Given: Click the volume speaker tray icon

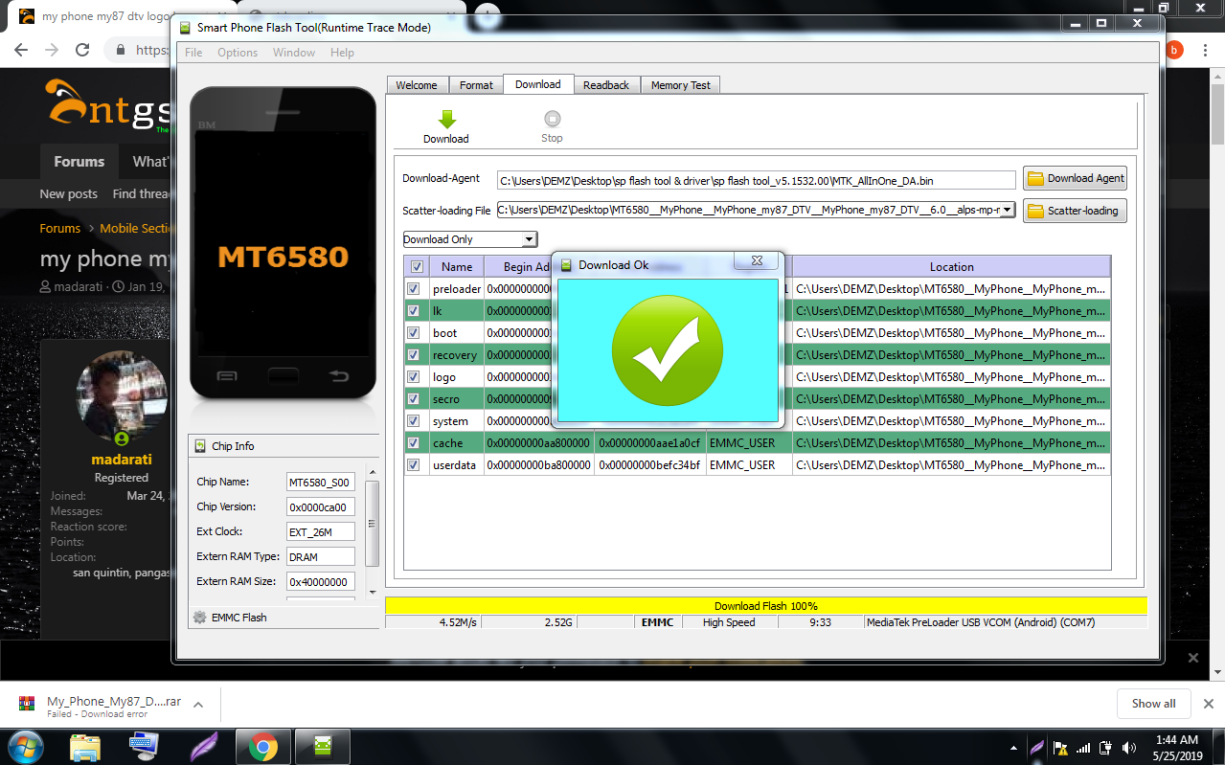Looking at the screenshot, I should (1130, 747).
